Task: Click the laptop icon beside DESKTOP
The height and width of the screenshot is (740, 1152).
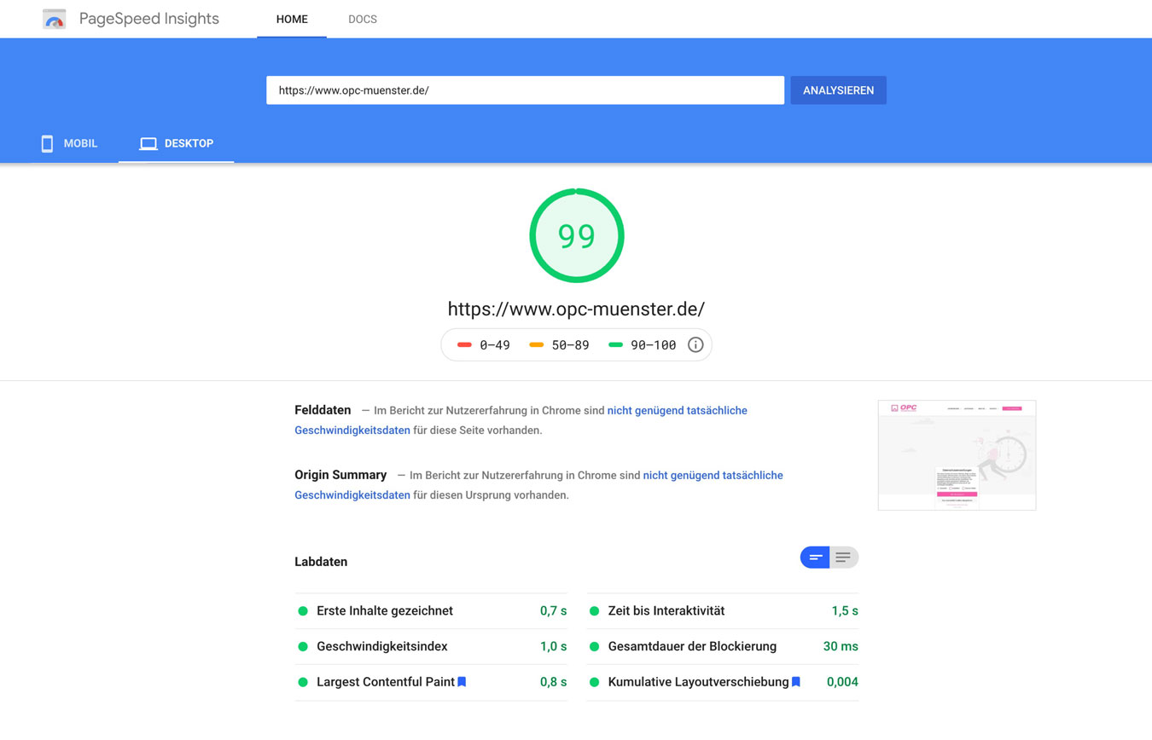Action: tap(148, 143)
